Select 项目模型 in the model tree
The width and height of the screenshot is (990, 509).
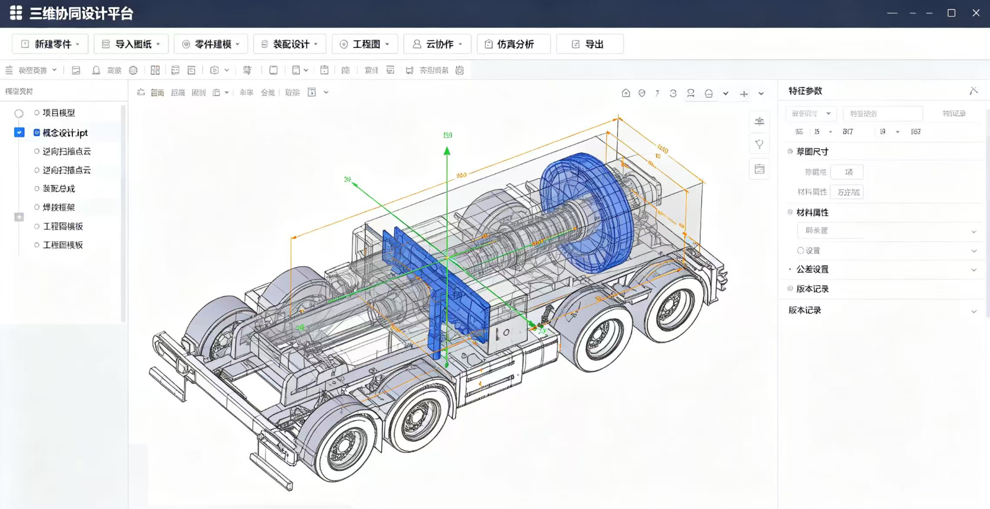(59, 113)
